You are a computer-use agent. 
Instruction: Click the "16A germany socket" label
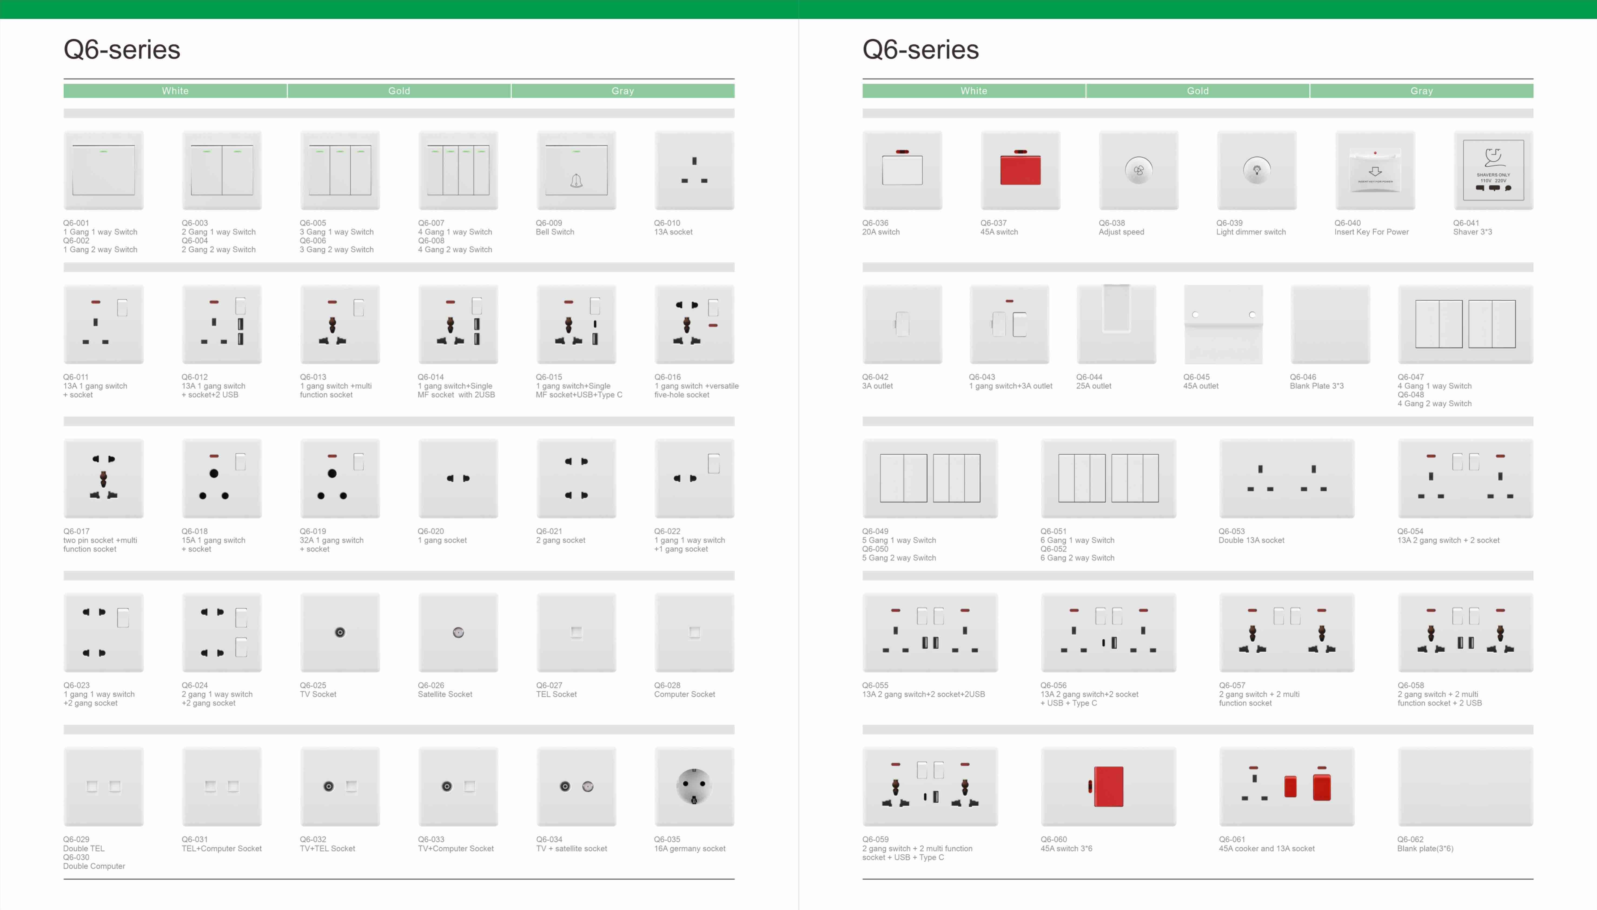click(690, 849)
